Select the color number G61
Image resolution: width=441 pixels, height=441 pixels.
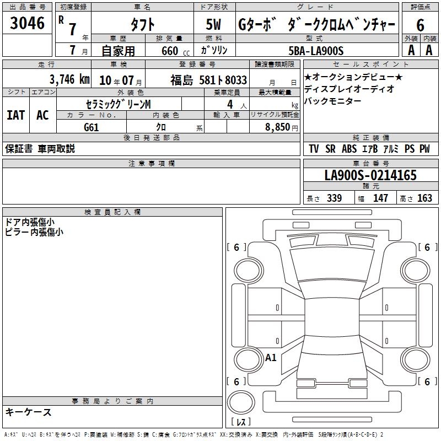click(x=92, y=127)
